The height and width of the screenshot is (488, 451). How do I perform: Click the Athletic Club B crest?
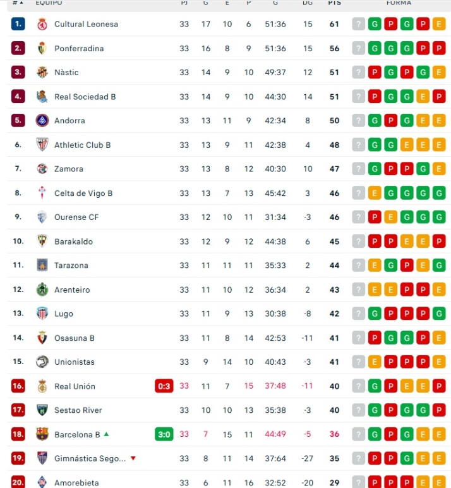pyautogui.click(x=42, y=145)
